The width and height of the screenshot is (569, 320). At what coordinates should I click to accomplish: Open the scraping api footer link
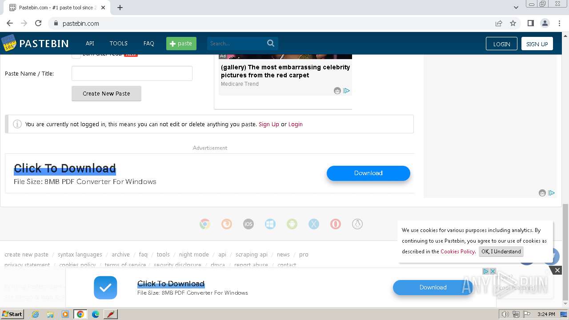pos(252,254)
